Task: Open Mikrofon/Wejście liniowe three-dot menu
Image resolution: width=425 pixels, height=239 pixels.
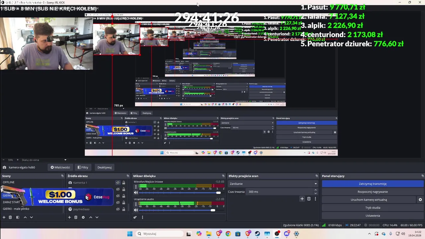Action: pos(135,187)
